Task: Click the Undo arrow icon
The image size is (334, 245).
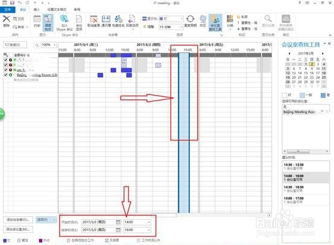Action: [20, 3]
